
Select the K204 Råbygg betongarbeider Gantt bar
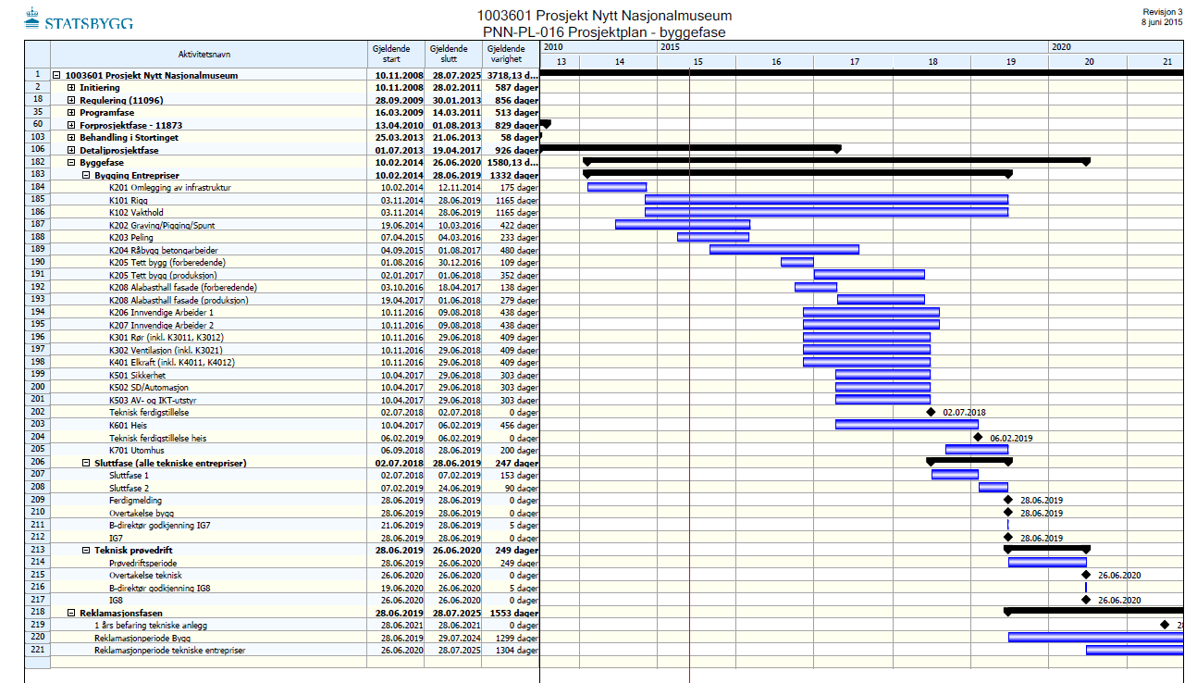[784, 250]
